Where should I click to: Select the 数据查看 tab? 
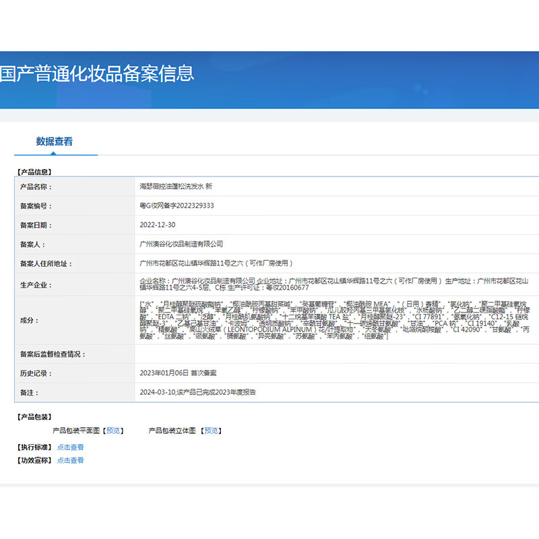point(55,141)
